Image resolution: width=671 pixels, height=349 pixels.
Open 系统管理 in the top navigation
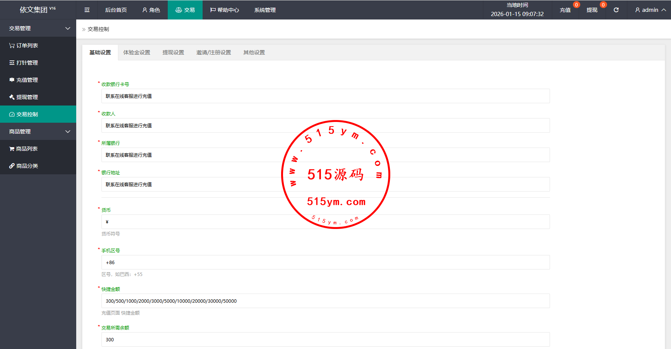(265, 10)
